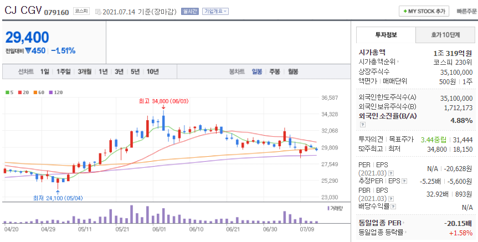Screen dimensions: 478x242
Task: Click the 투자의견 value 3.44중립
Action: (x=434, y=140)
